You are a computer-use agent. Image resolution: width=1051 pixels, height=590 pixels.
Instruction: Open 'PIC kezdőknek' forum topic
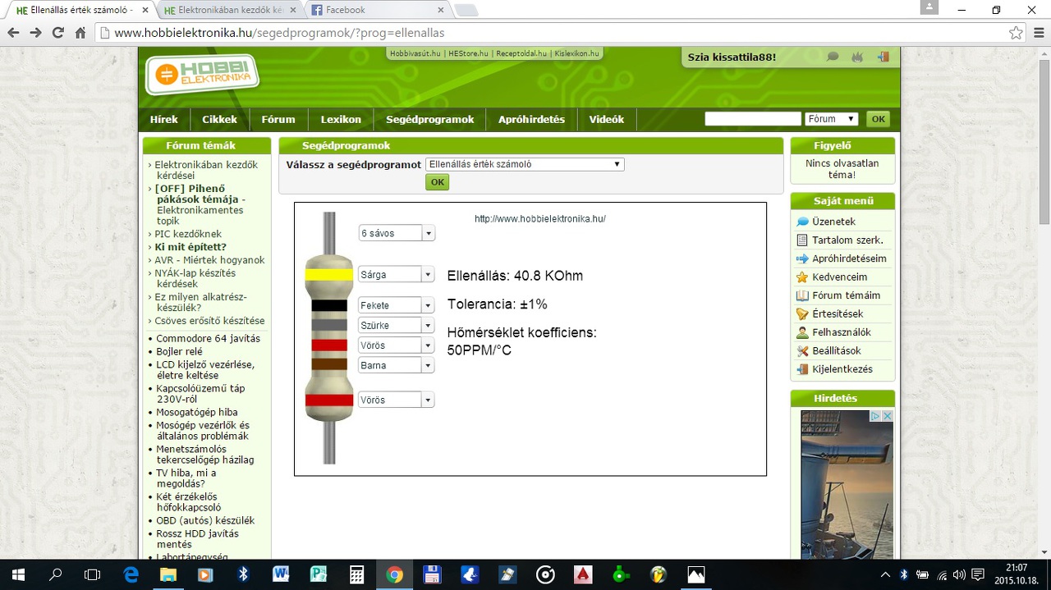(x=188, y=234)
